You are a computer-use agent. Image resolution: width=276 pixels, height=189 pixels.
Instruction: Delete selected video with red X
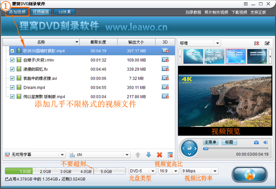pos(160,155)
